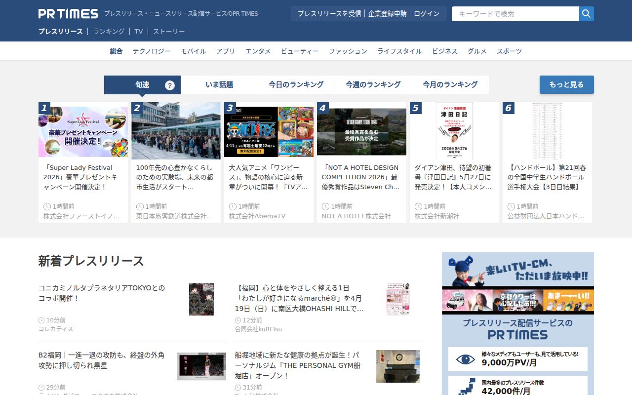Click the magnifier search button
Screen dimensions: 632x395
pos(587,14)
